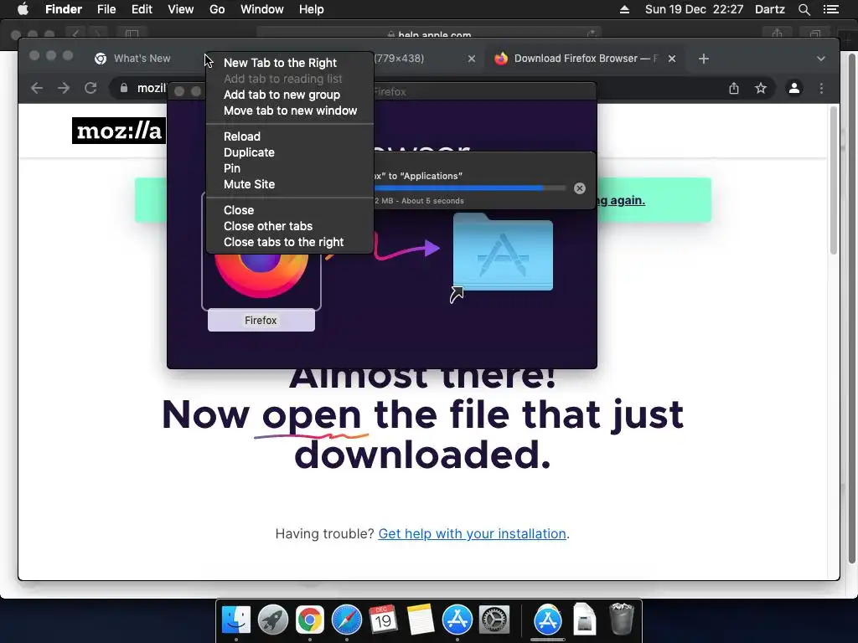Screen dimensions: 858x643
Task: Bookmark this page with the star icon
Action: click(x=761, y=88)
